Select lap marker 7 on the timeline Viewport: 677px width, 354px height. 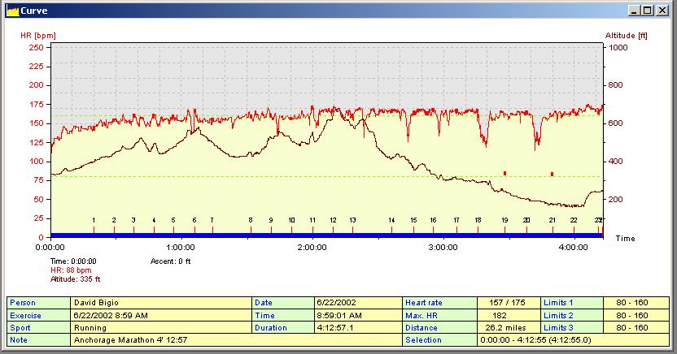coord(212,221)
